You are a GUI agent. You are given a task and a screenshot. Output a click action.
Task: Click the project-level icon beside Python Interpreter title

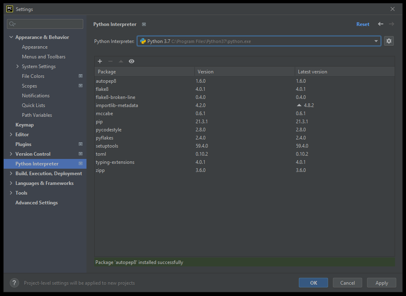coord(144,24)
